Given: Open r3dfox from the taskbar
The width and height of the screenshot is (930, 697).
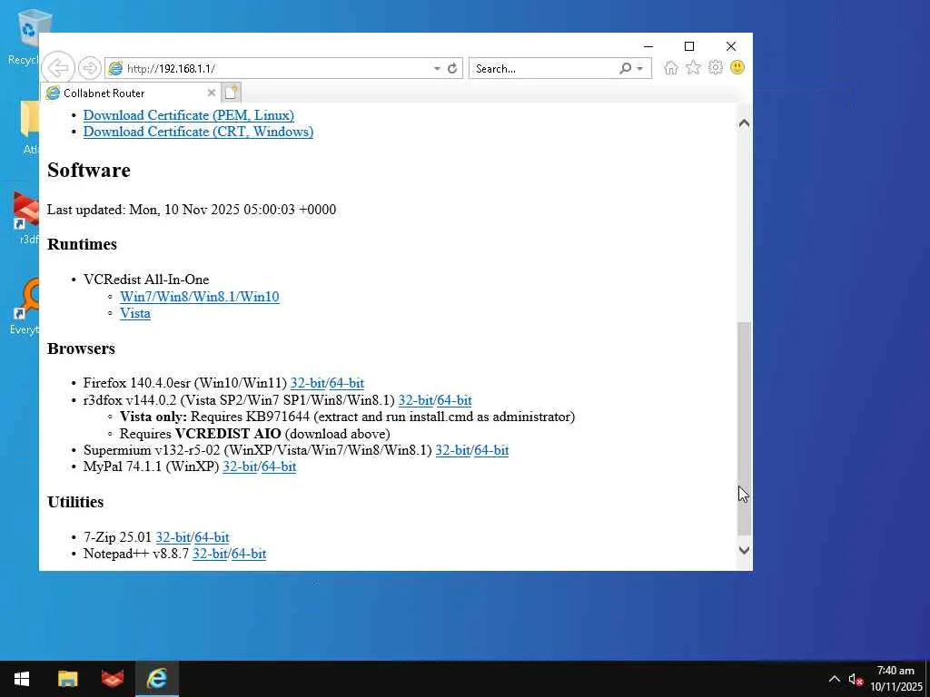Looking at the screenshot, I should (x=112, y=679).
